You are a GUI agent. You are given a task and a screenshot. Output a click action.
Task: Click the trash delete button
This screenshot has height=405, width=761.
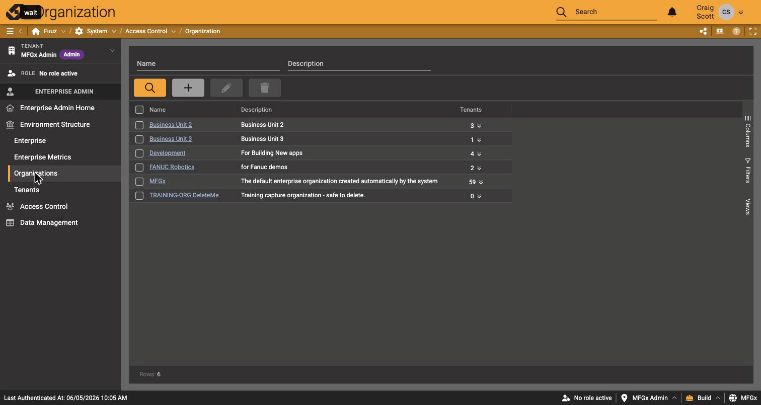click(x=265, y=88)
